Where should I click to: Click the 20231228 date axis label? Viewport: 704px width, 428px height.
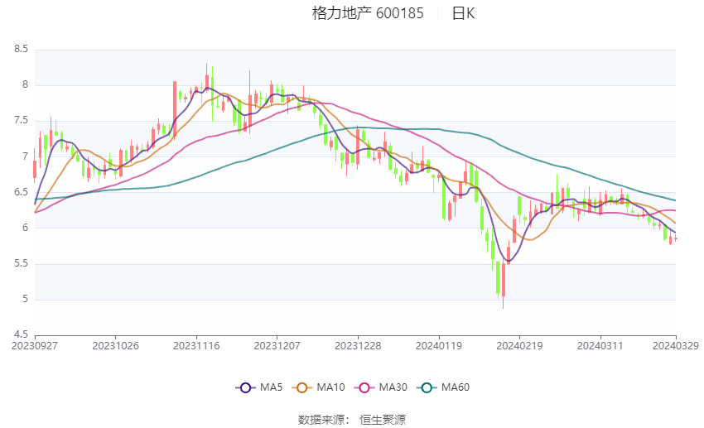point(358,346)
